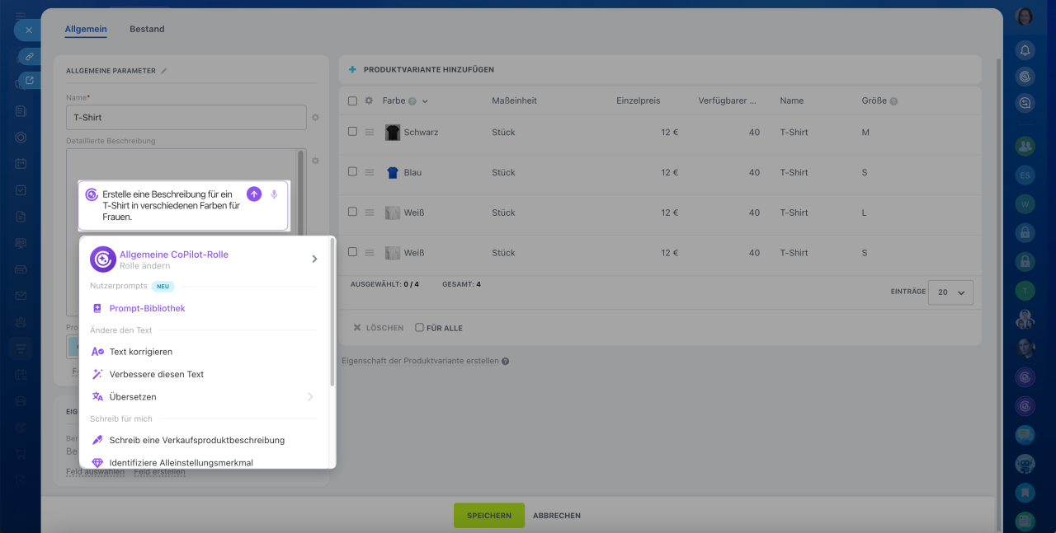Screen dimensions: 1056x533
Task: Choose Text korrigieren from CoPilot menu
Action: 140,352
